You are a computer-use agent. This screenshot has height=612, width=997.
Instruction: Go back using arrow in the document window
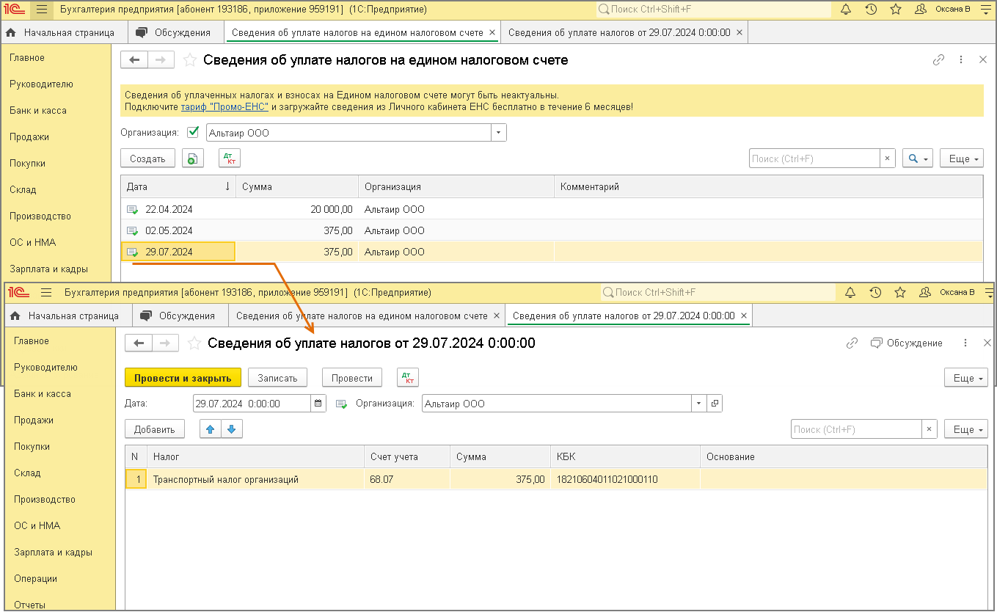pyautogui.click(x=139, y=343)
